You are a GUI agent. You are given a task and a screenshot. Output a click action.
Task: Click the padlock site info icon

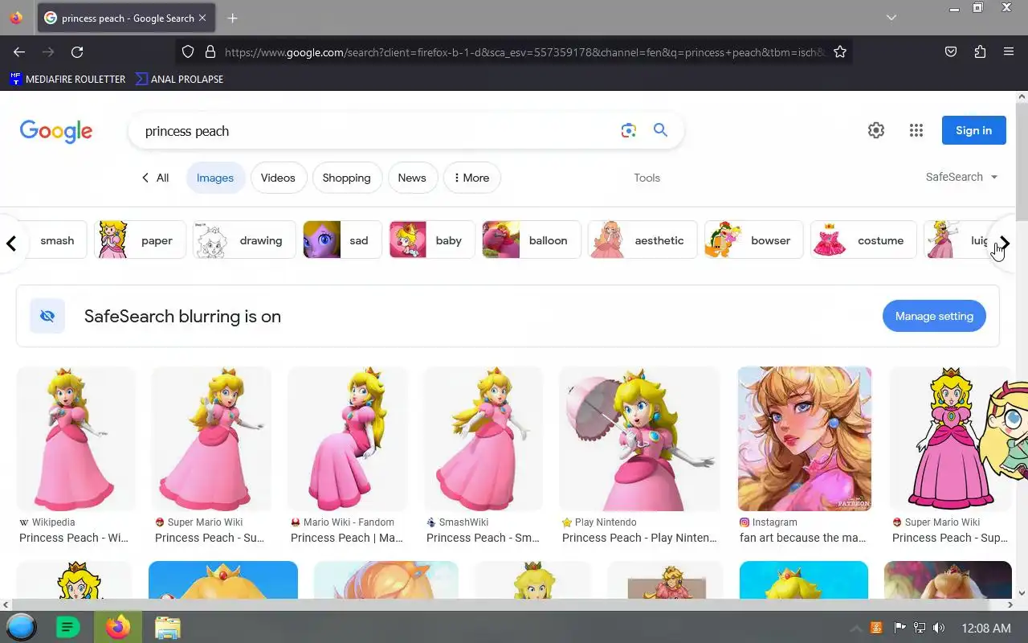[x=210, y=52]
